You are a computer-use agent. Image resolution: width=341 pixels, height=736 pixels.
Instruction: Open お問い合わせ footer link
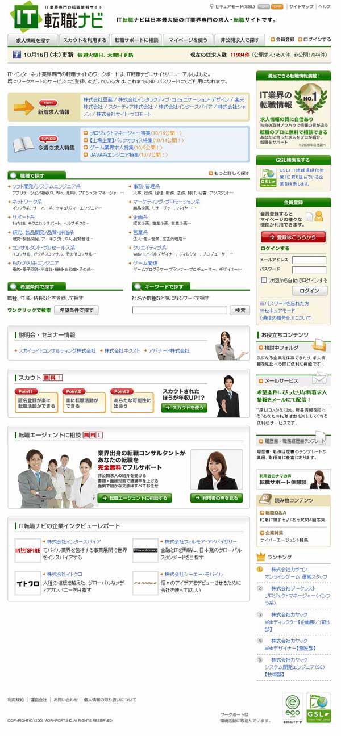[65, 700]
